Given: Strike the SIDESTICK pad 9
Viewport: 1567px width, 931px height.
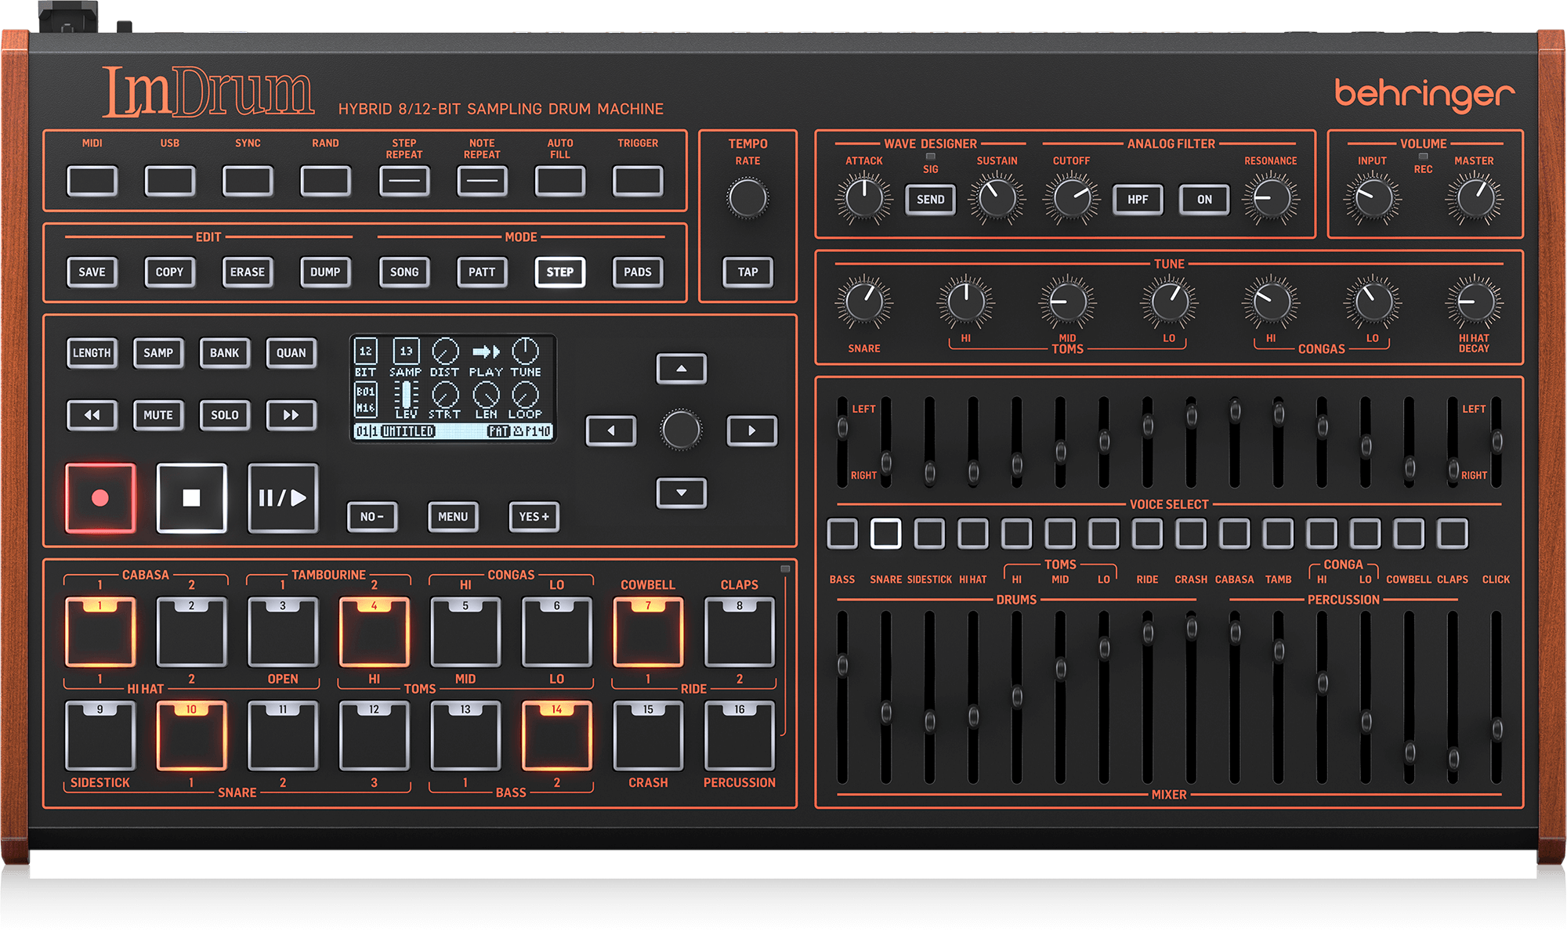Looking at the screenshot, I should tap(100, 736).
